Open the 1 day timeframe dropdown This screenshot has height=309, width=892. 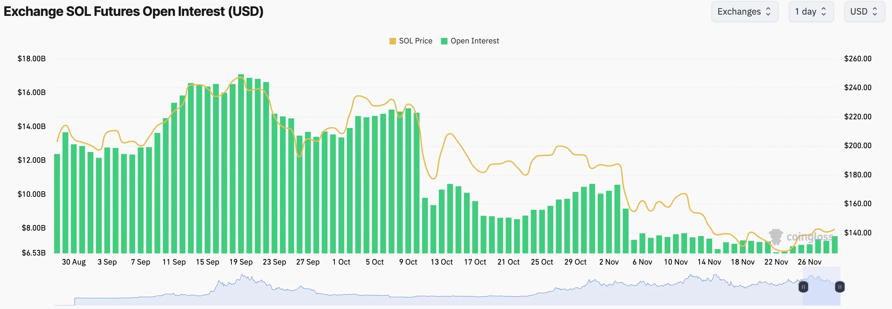point(811,11)
